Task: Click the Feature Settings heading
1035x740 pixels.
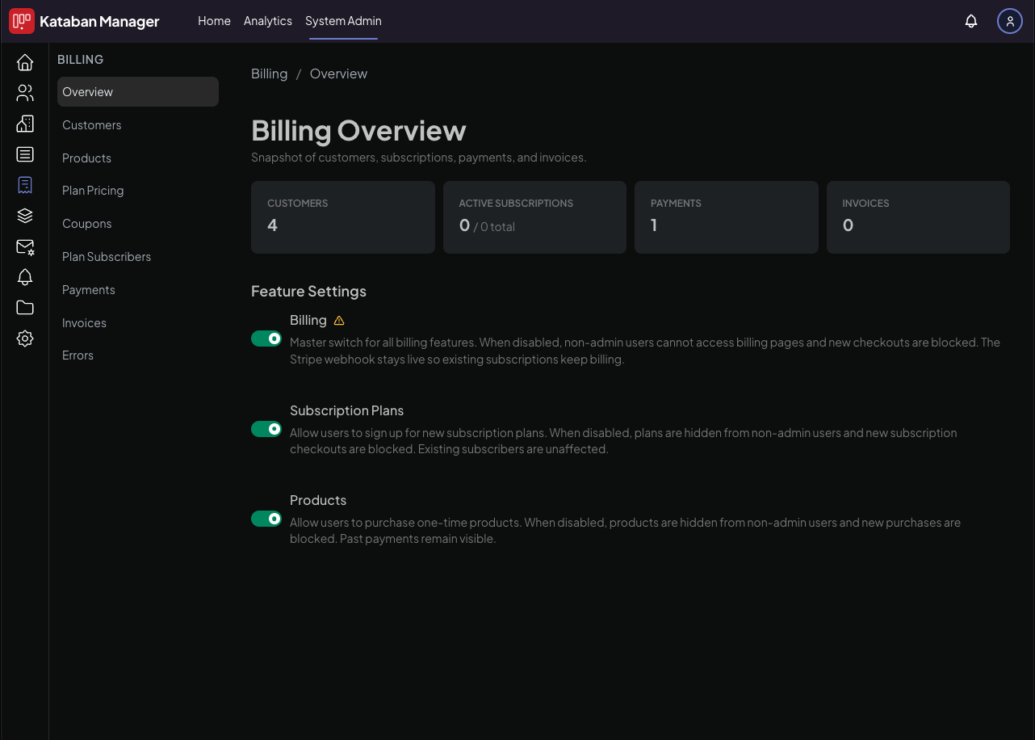Action: click(308, 292)
